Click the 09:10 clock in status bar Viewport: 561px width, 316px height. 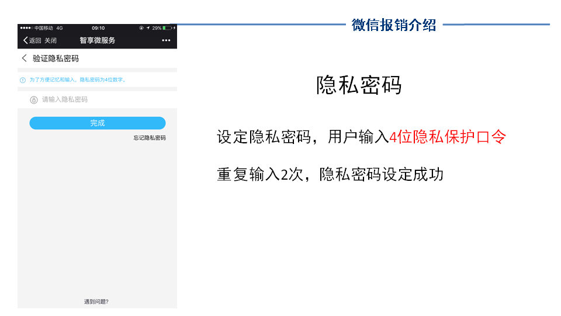point(98,28)
